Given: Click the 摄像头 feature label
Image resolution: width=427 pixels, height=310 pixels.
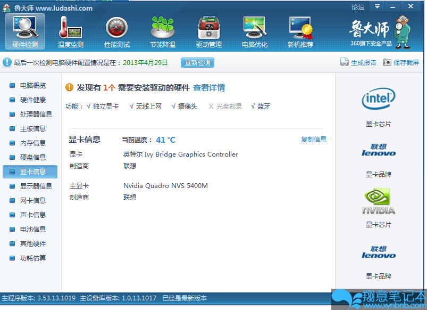Looking at the screenshot, I should pos(187,106).
